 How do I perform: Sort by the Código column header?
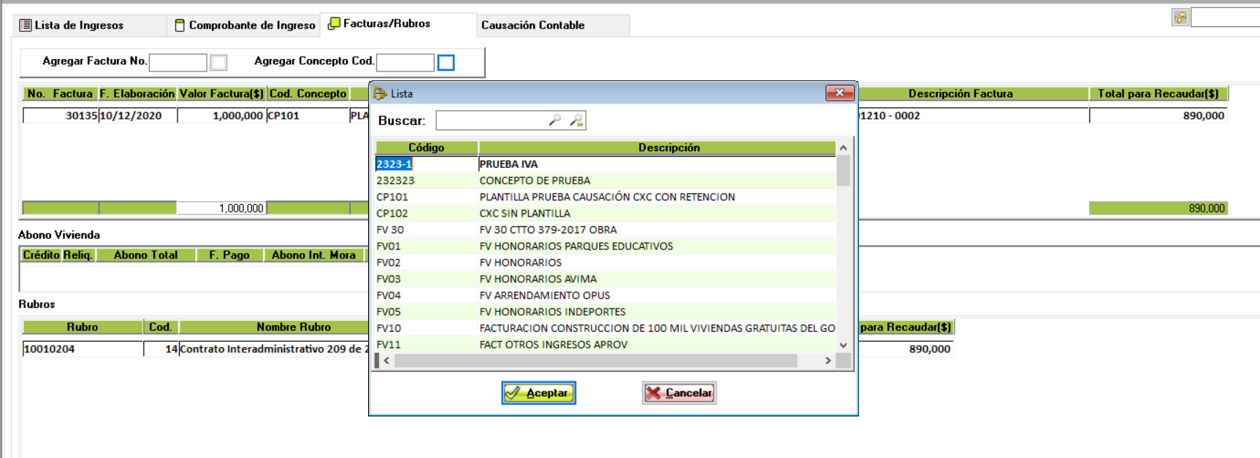pos(426,147)
